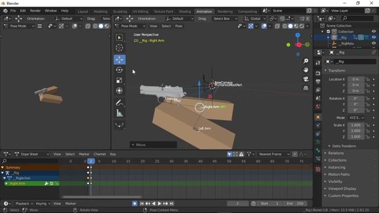Image resolution: width=379 pixels, height=213 pixels.
Task: Open rotation Mode XYZ Euler dropdown
Action: 356,118
